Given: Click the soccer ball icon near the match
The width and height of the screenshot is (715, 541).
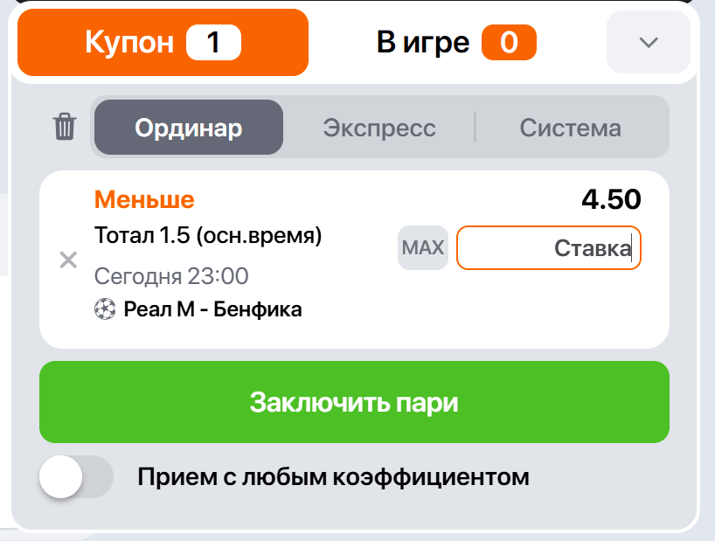Looking at the screenshot, I should pos(105,308).
